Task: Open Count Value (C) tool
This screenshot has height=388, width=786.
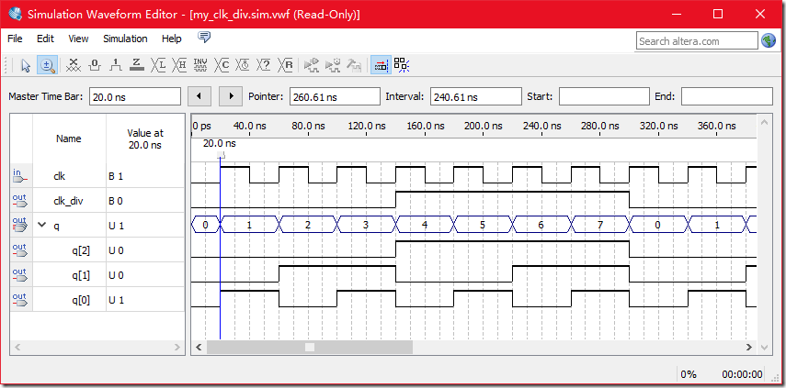Action: 222,65
